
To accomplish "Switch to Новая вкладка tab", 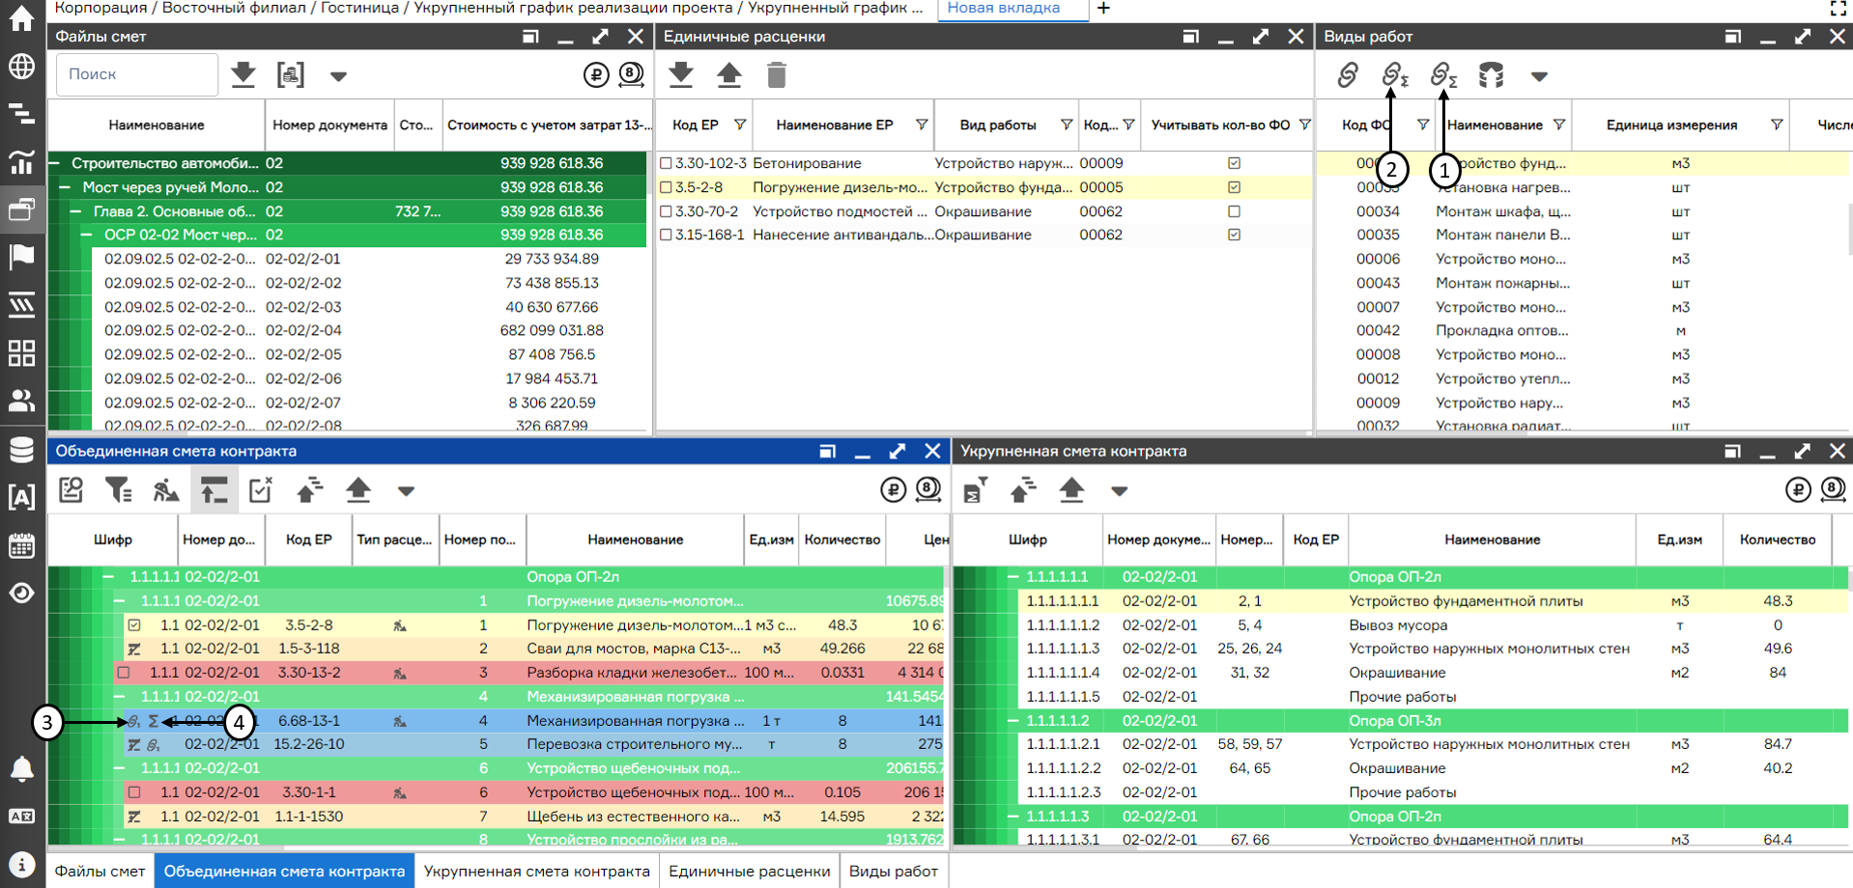I will [x=1003, y=8].
